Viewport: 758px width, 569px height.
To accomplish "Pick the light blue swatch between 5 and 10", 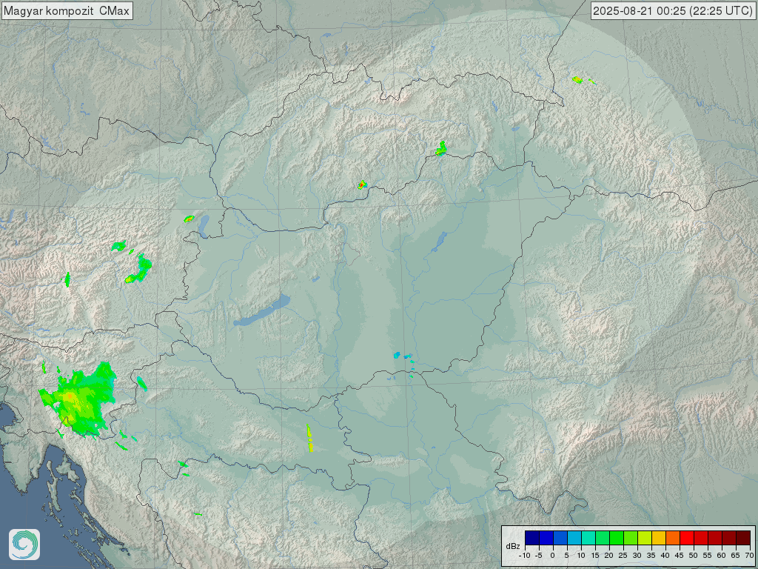I will (x=574, y=538).
